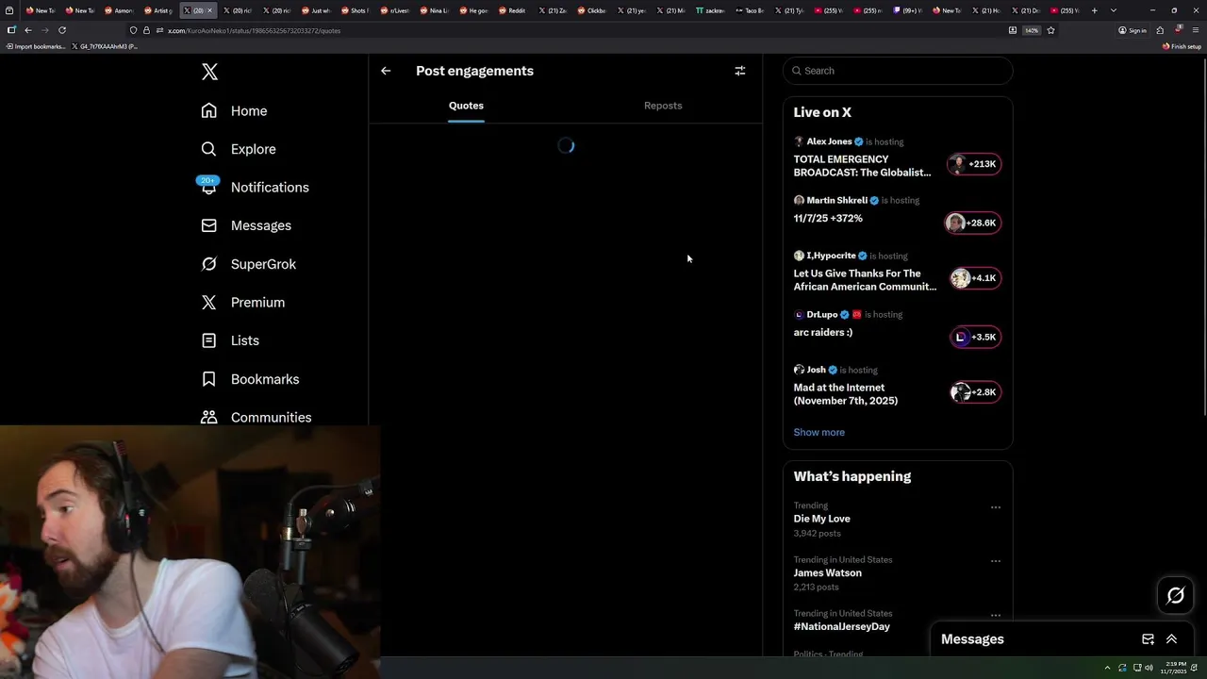Open Notifications with 20+ badge
This screenshot has width=1207, height=679.
click(255, 187)
